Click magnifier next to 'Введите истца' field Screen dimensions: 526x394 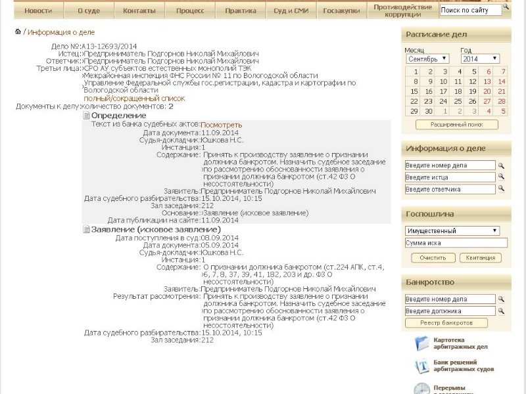click(501, 177)
